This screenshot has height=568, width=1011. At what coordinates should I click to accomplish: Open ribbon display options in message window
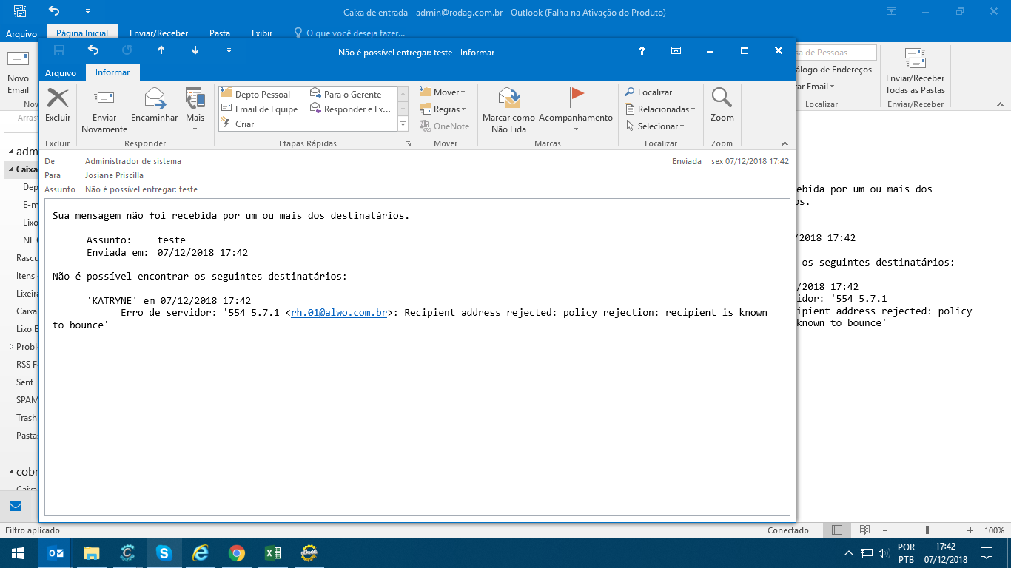(x=676, y=50)
